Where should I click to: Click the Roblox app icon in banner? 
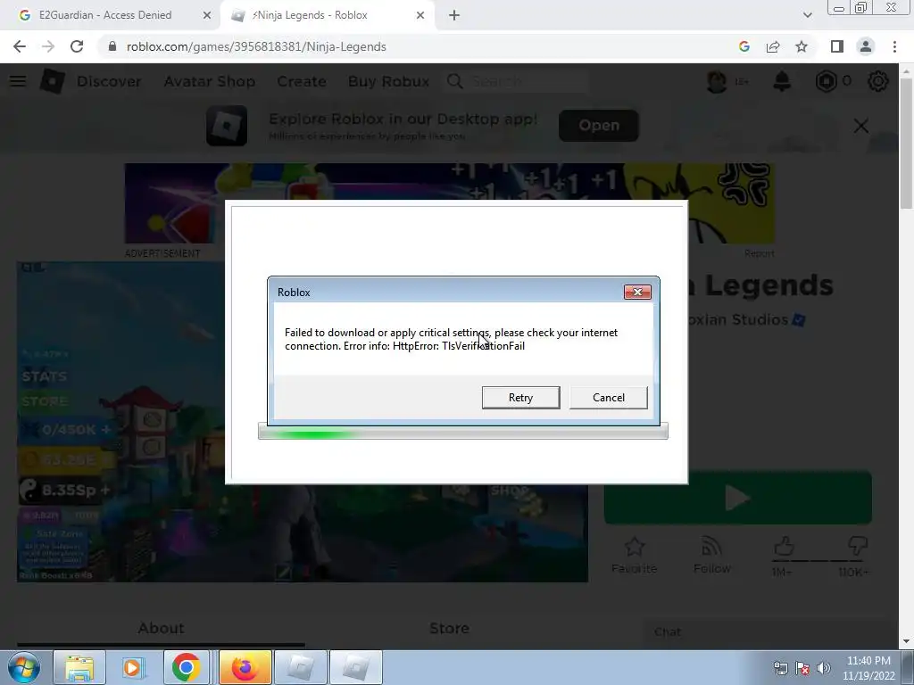click(x=227, y=125)
